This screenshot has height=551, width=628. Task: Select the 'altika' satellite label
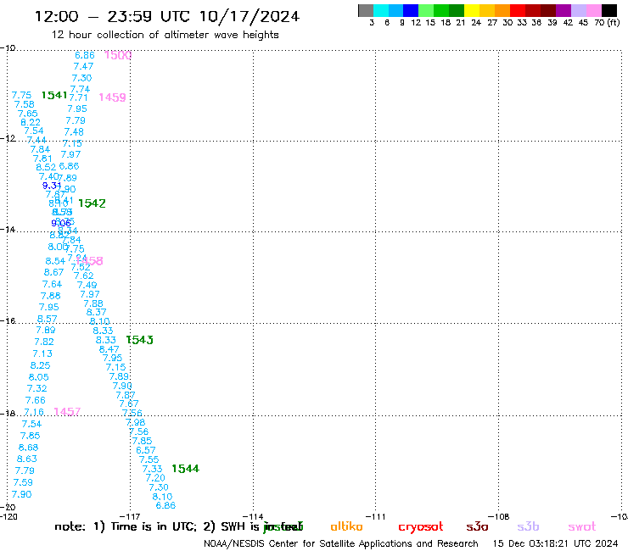(346, 526)
